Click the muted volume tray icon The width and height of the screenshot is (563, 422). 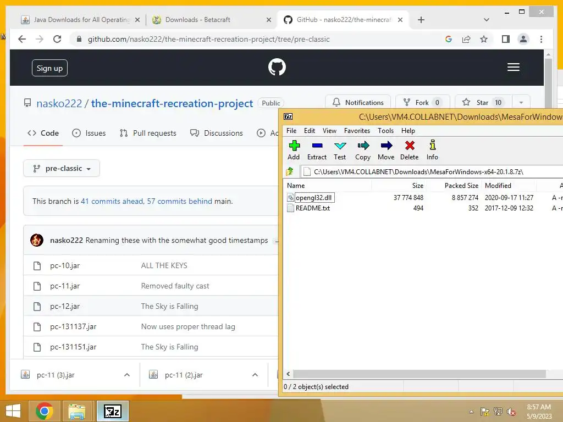click(511, 412)
